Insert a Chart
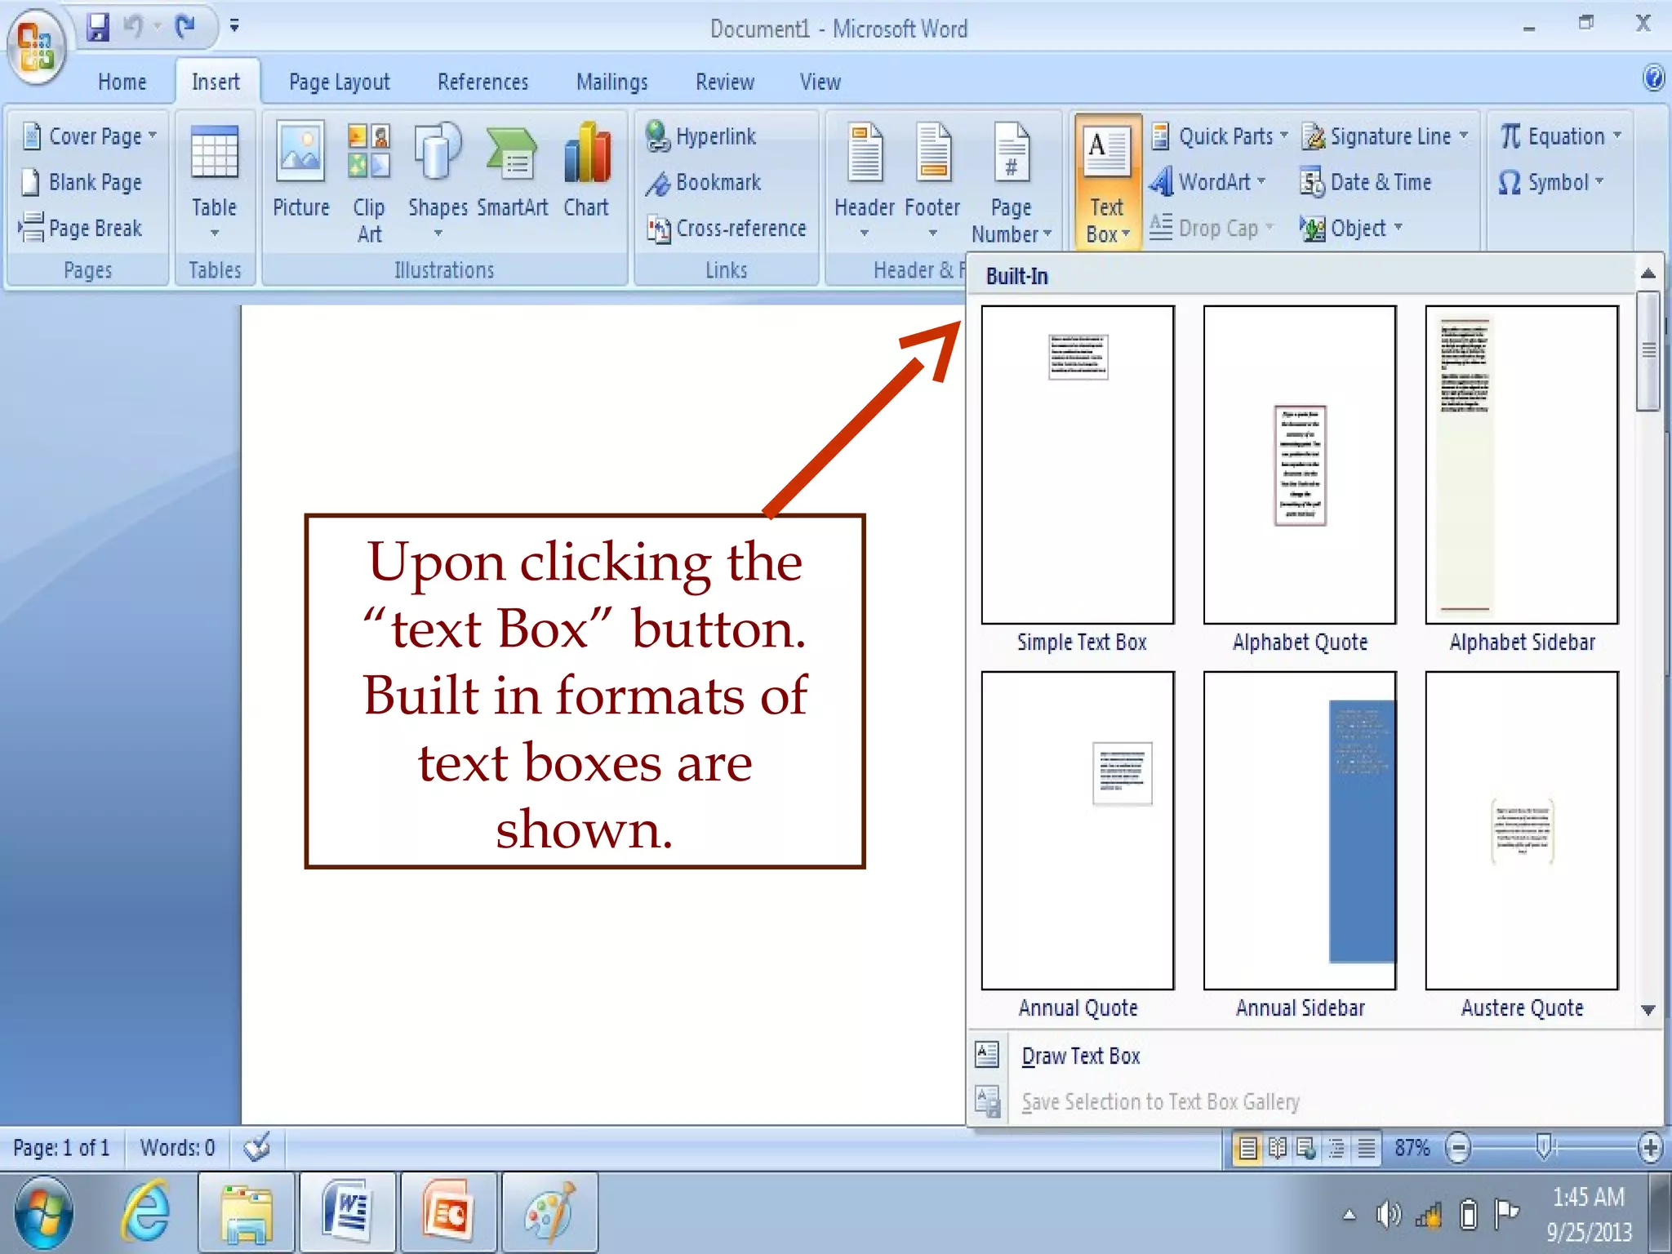This screenshot has width=1672, height=1254. coord(586,171)
